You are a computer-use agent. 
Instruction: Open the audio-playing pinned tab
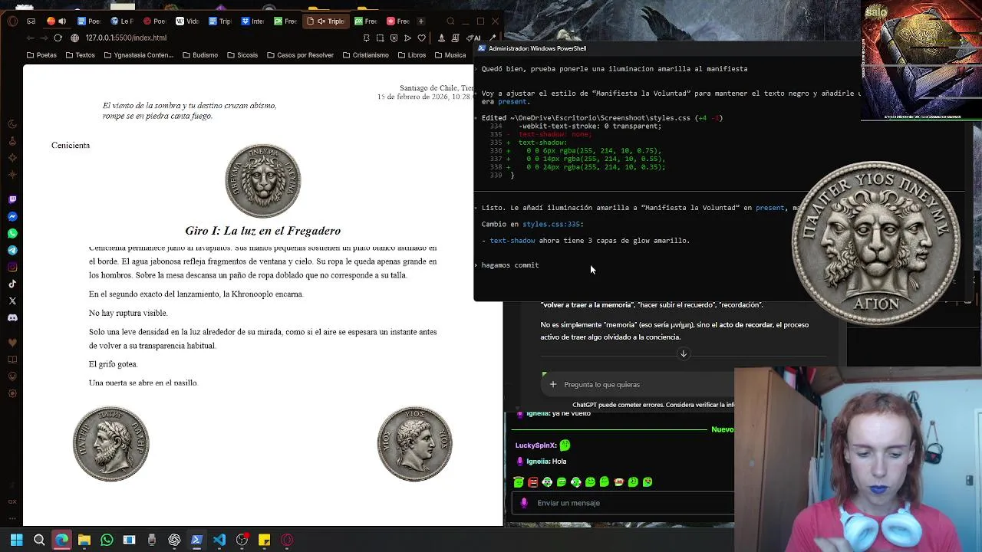[x=56, y=21]
